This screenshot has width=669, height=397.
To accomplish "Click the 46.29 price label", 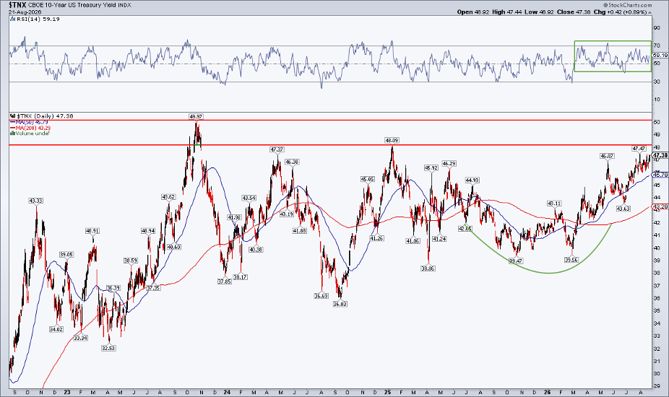I will 449,163.
